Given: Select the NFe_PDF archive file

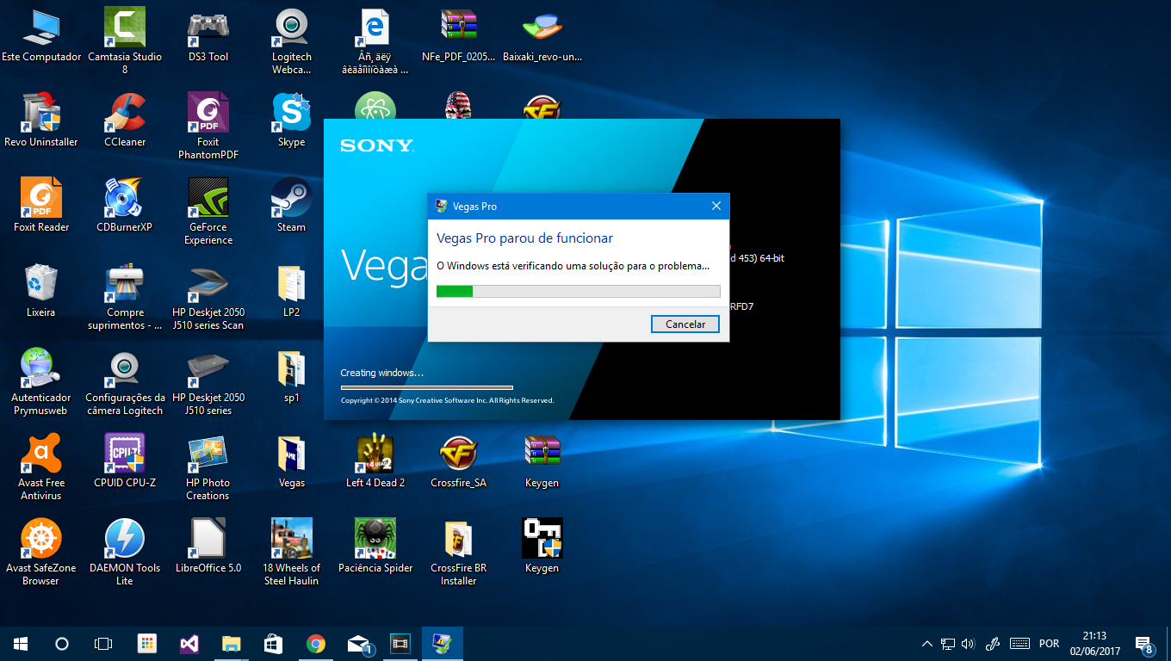Looking at the screenshot, I should 459,35.
